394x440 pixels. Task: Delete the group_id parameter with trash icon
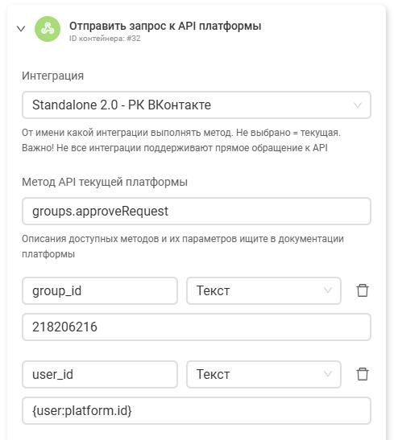click(x=363, y=290)
